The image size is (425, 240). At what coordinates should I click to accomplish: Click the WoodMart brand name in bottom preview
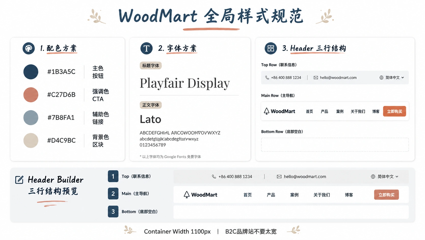(204, 195)
